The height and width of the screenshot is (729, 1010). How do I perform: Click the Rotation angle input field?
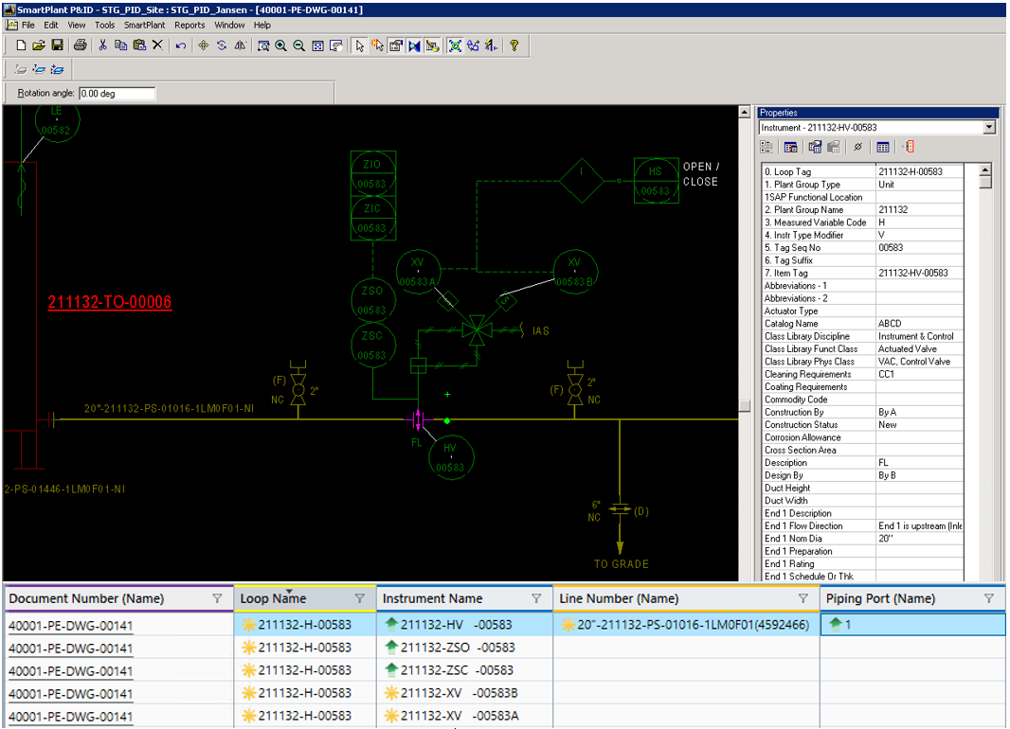coord(117,94)
